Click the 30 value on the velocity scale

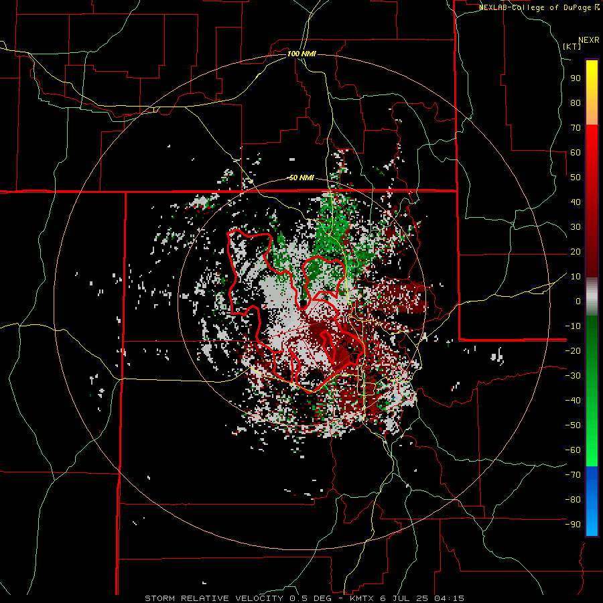[576, 227]
